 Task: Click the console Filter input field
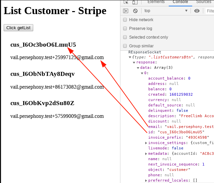tap(210, 11)
